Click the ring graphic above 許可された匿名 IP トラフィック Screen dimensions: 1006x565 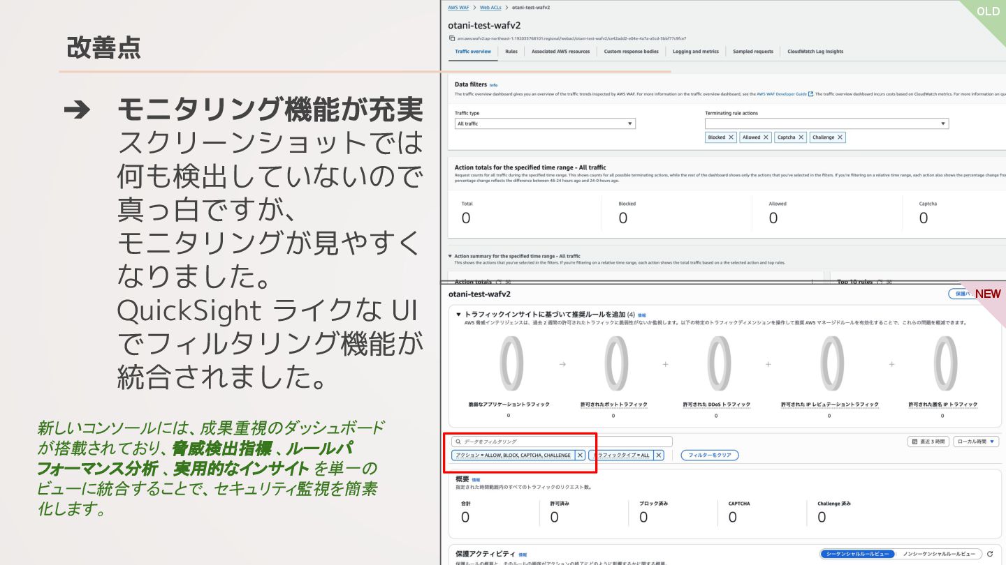point(945,363)
